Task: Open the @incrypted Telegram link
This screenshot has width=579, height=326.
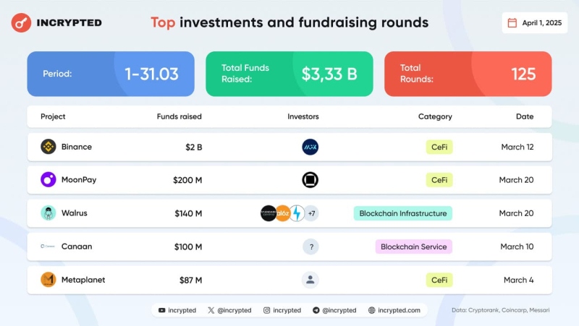Action: pyautogui.click(x=334, y=310)
